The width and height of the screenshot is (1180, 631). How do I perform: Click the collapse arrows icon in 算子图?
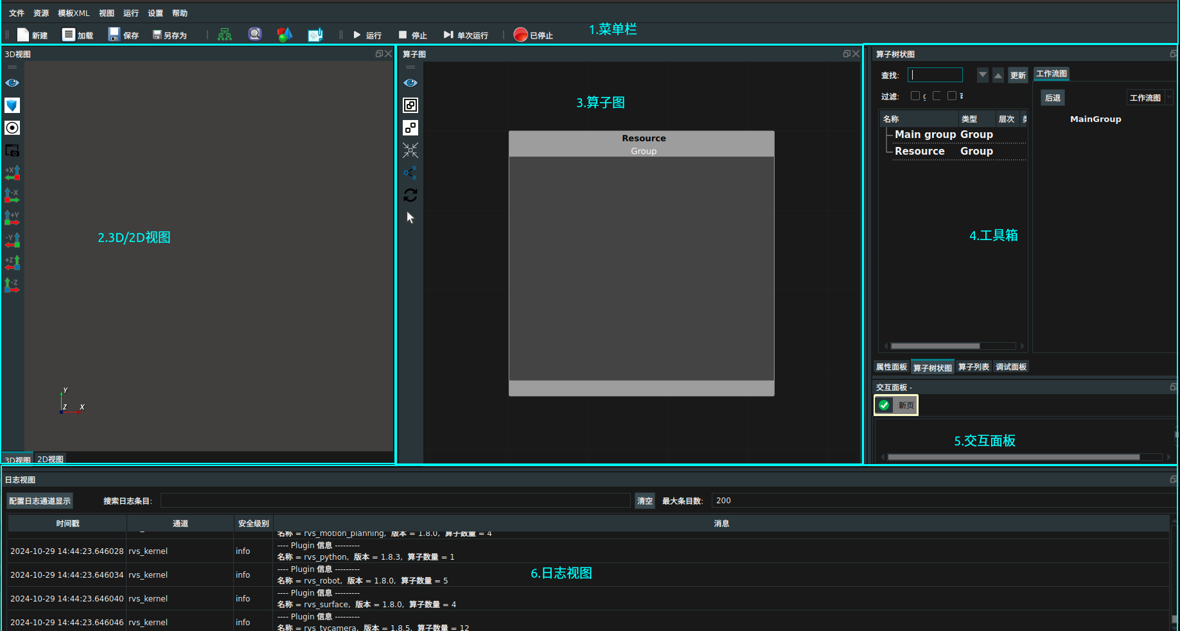[410, 150]
